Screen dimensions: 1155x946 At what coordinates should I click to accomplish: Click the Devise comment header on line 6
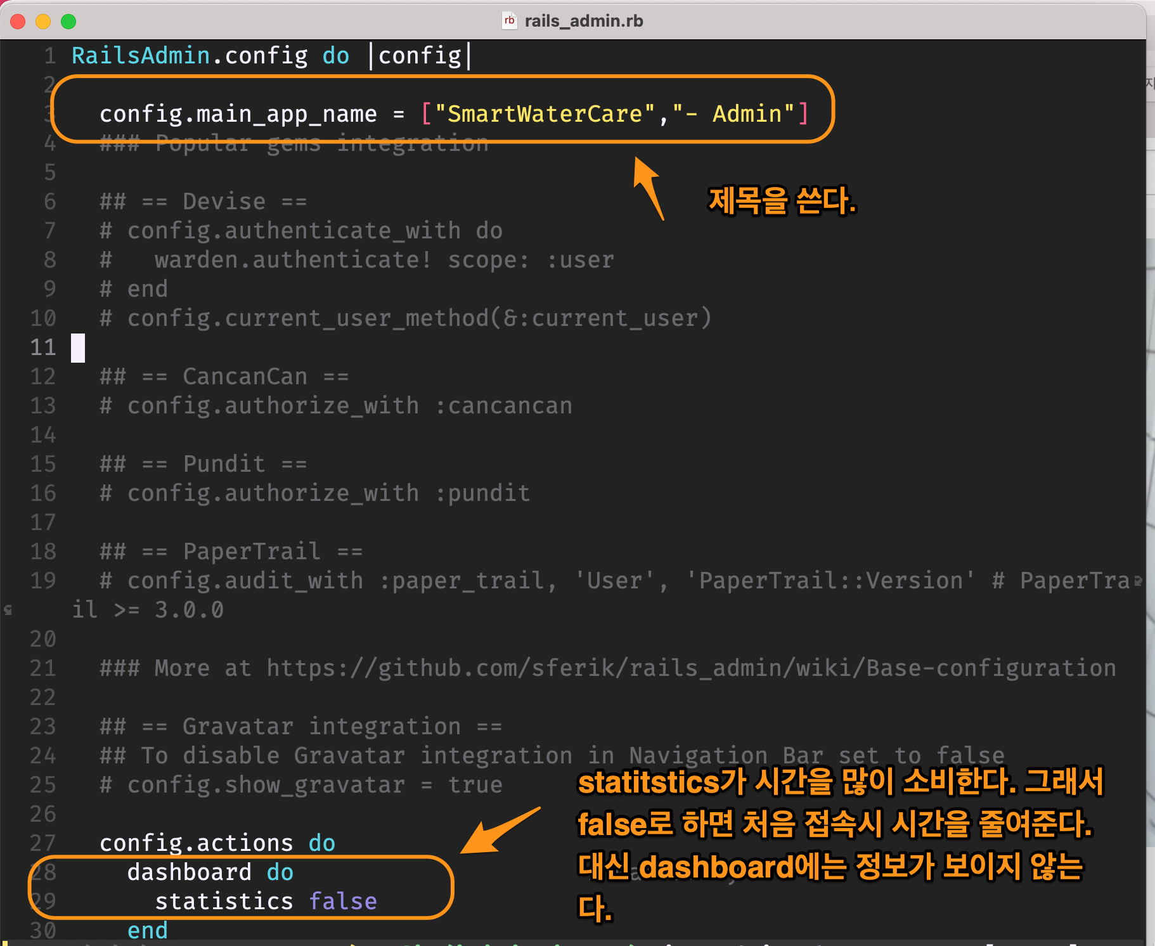pyautogui.click(x=203, y=202)
